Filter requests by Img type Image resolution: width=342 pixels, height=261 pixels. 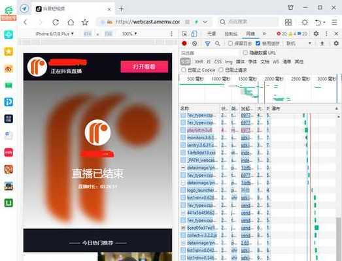coord(229,62)
